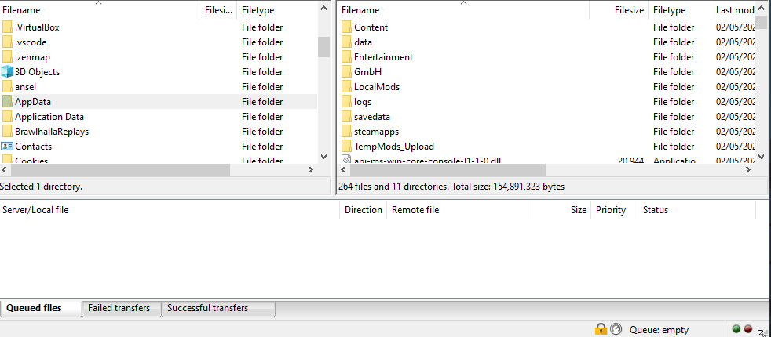Click the green activity indicator light

(x=736, y=329)
